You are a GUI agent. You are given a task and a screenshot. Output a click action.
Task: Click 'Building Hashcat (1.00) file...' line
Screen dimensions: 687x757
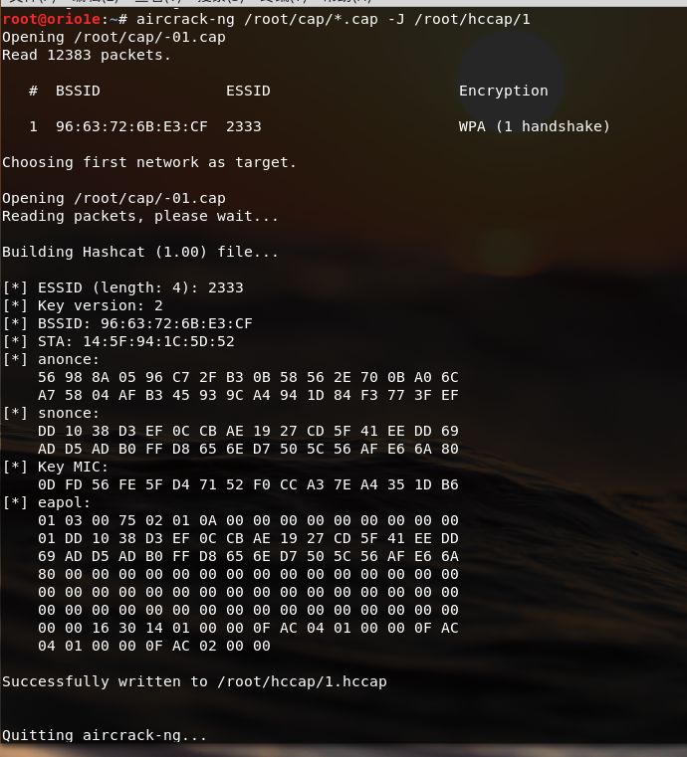pos(140,252)
